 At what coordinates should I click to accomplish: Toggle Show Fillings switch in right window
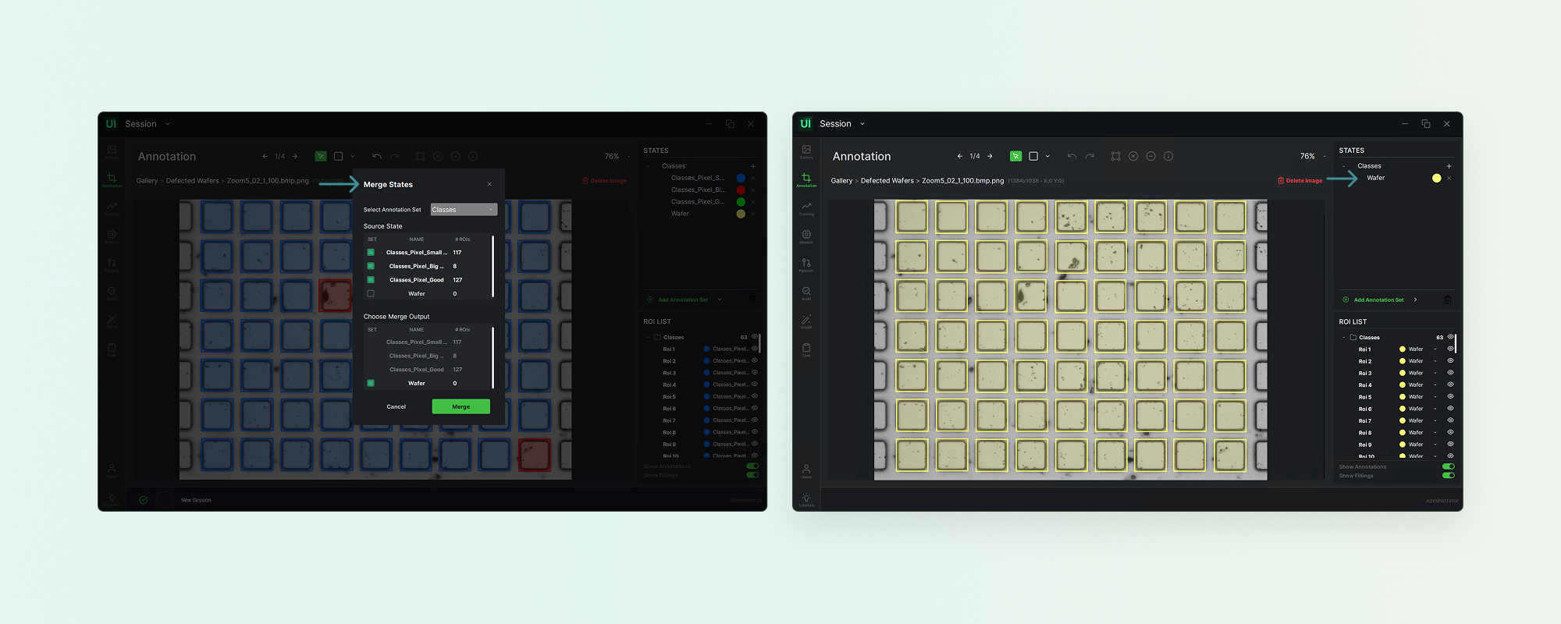(x=1449, y=475)
